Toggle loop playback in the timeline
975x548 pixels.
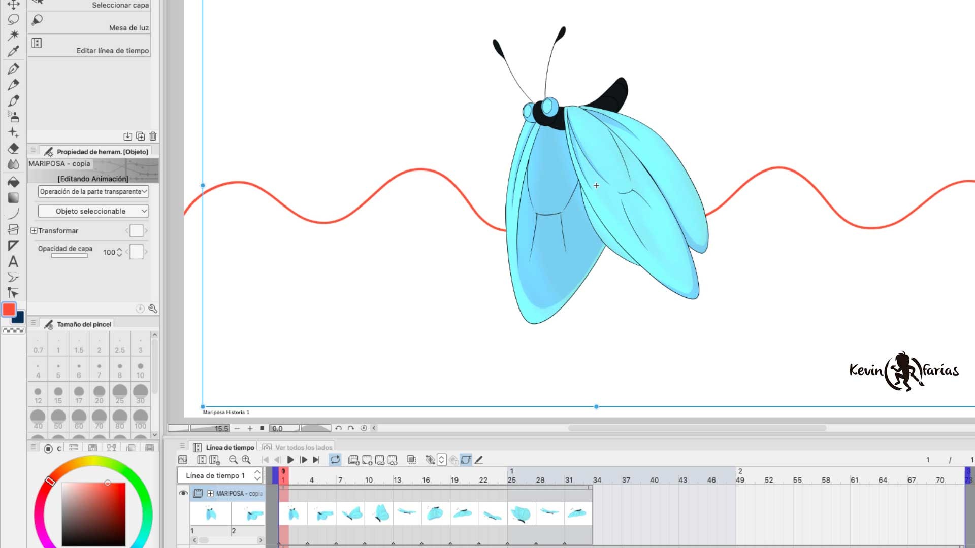click(x=335, y=460)
